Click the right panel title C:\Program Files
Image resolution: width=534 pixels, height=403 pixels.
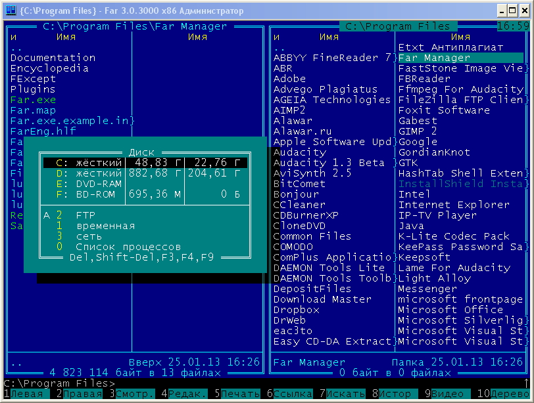397,26
